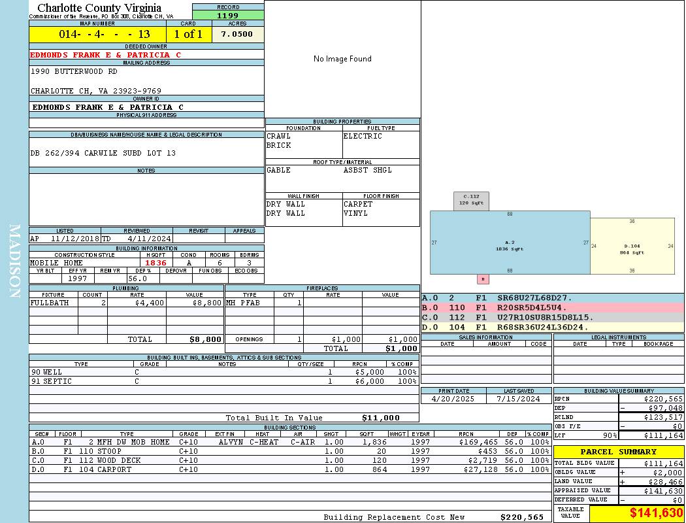The height and width of the screenshot is (523, 686).
Task: Select the blue A.2 1836 SqFt sketch section
Action: point(510,243)
